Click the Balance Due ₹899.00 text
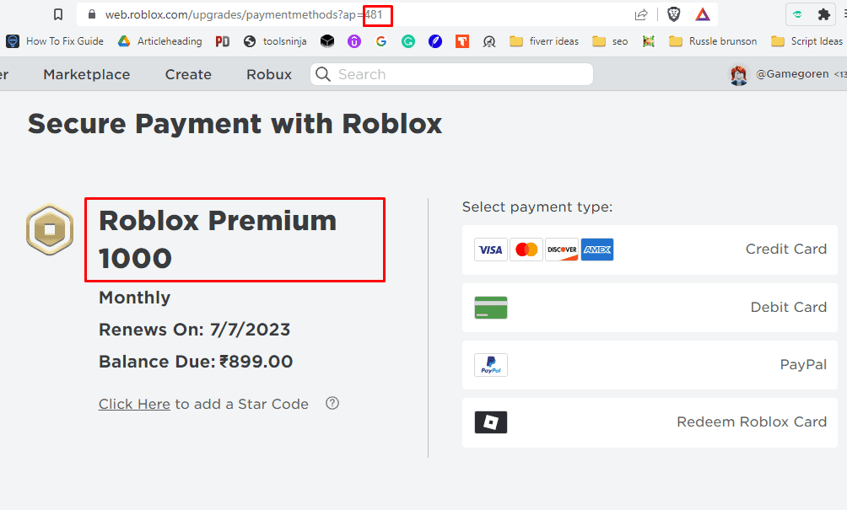The height and width of the screenshot is (510, 847). pos(196,362)
